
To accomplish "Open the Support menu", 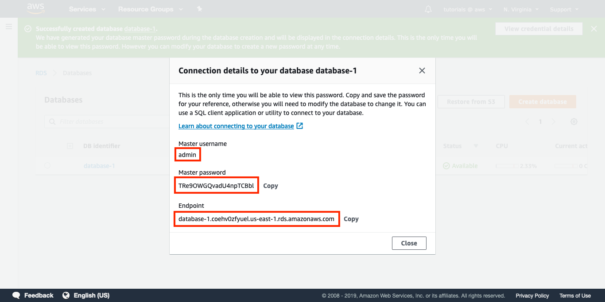I will point(564,9).
